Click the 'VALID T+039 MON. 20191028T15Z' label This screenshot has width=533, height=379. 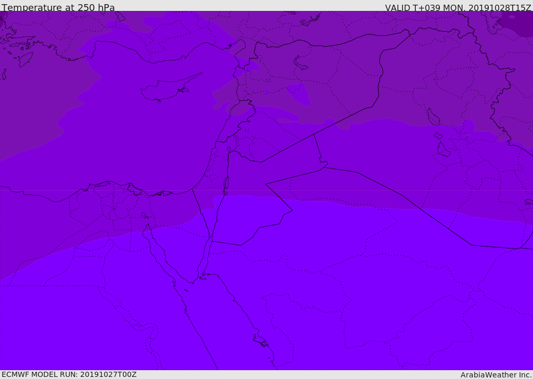(x=458, y=7)
